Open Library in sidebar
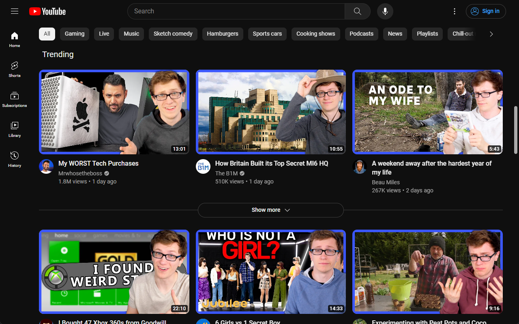The height and width of the screenshot is (324, 519). (15, 129)
